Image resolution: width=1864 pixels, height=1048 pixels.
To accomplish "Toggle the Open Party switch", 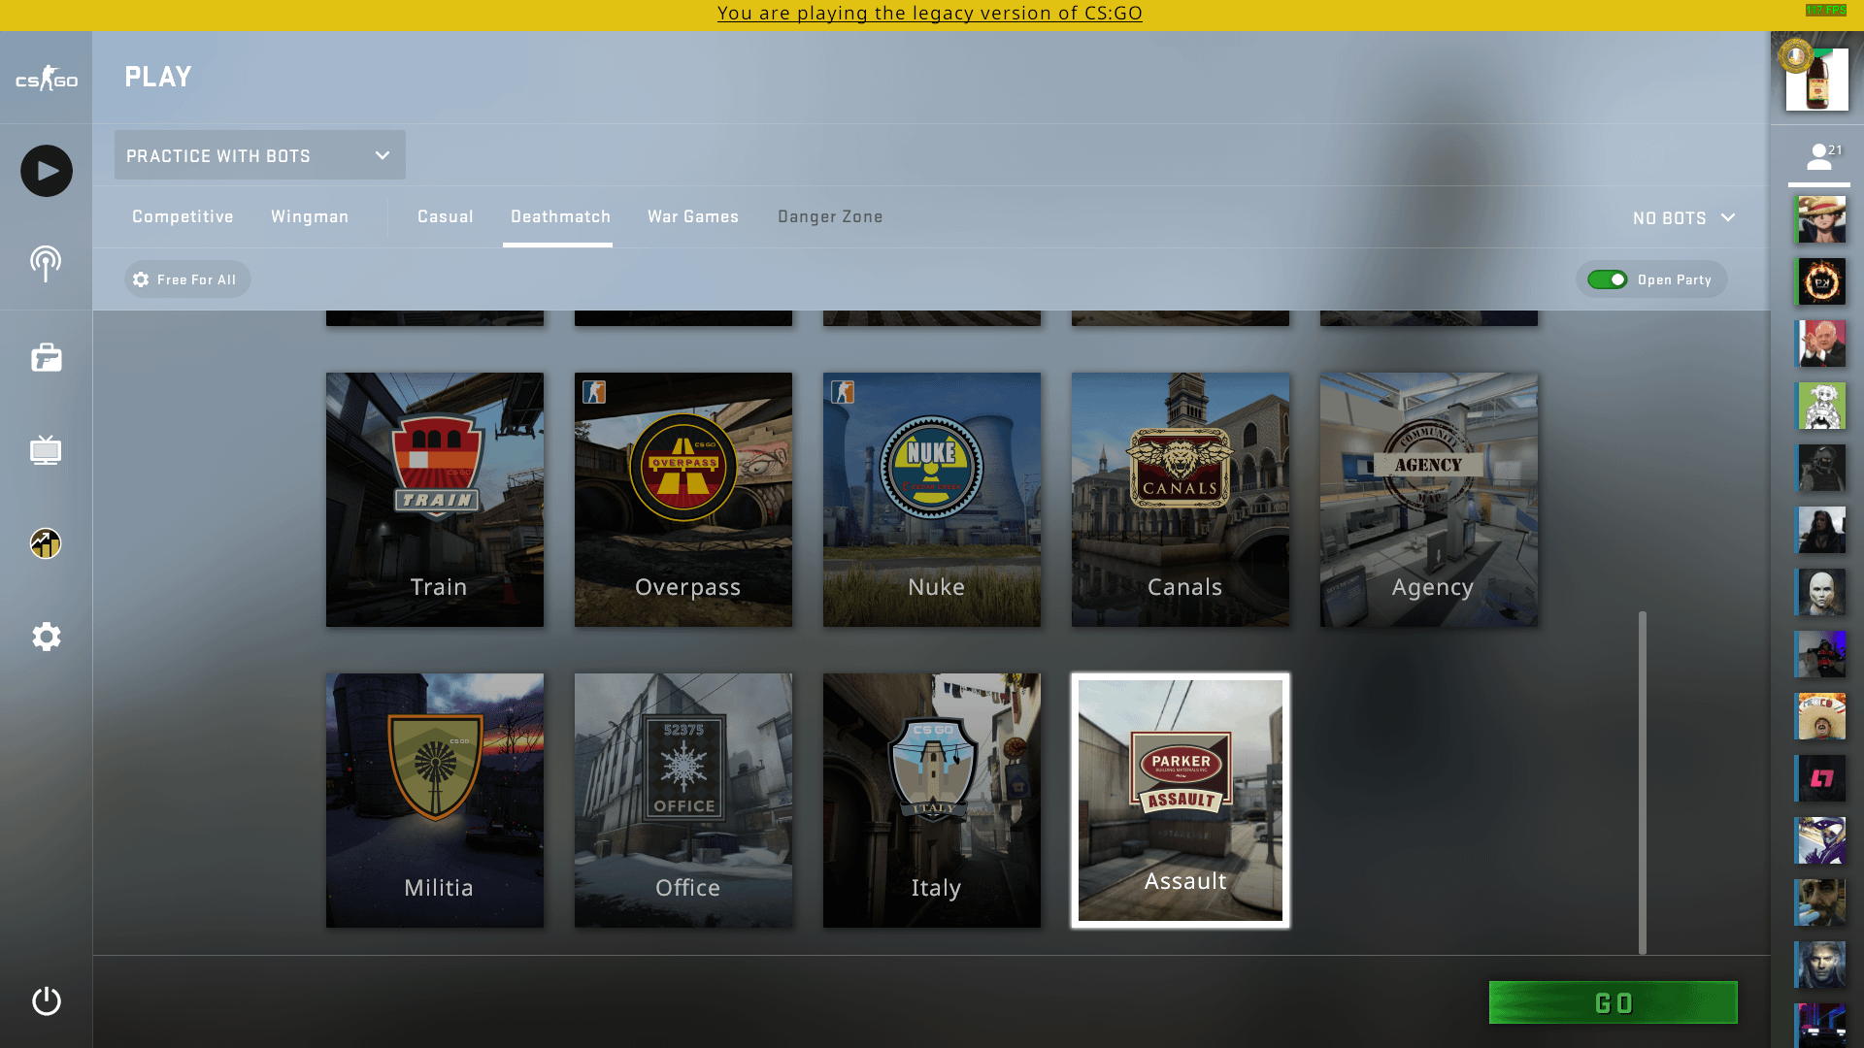I will click(1608, 279).
